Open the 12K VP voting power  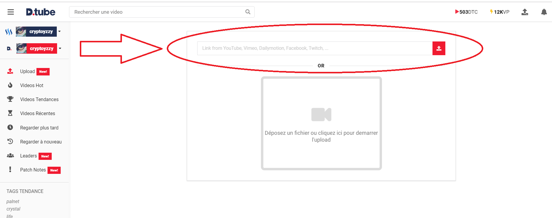pos(499,12)
